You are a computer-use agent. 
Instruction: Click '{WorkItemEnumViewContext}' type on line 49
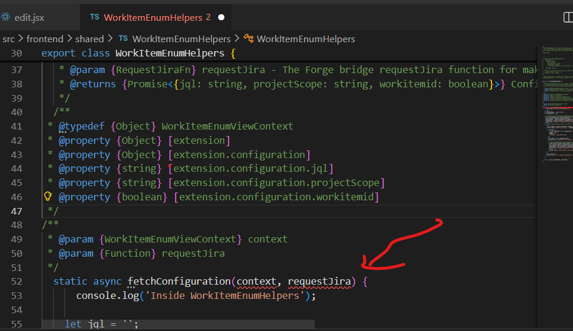point(171,239)
